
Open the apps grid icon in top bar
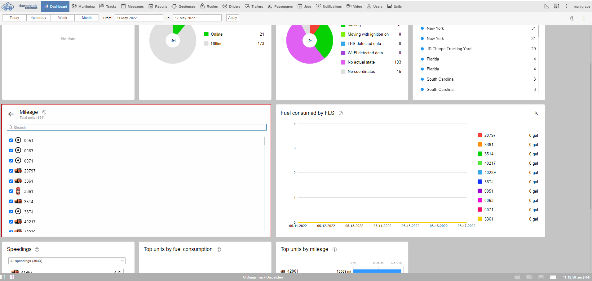point(557,6)
